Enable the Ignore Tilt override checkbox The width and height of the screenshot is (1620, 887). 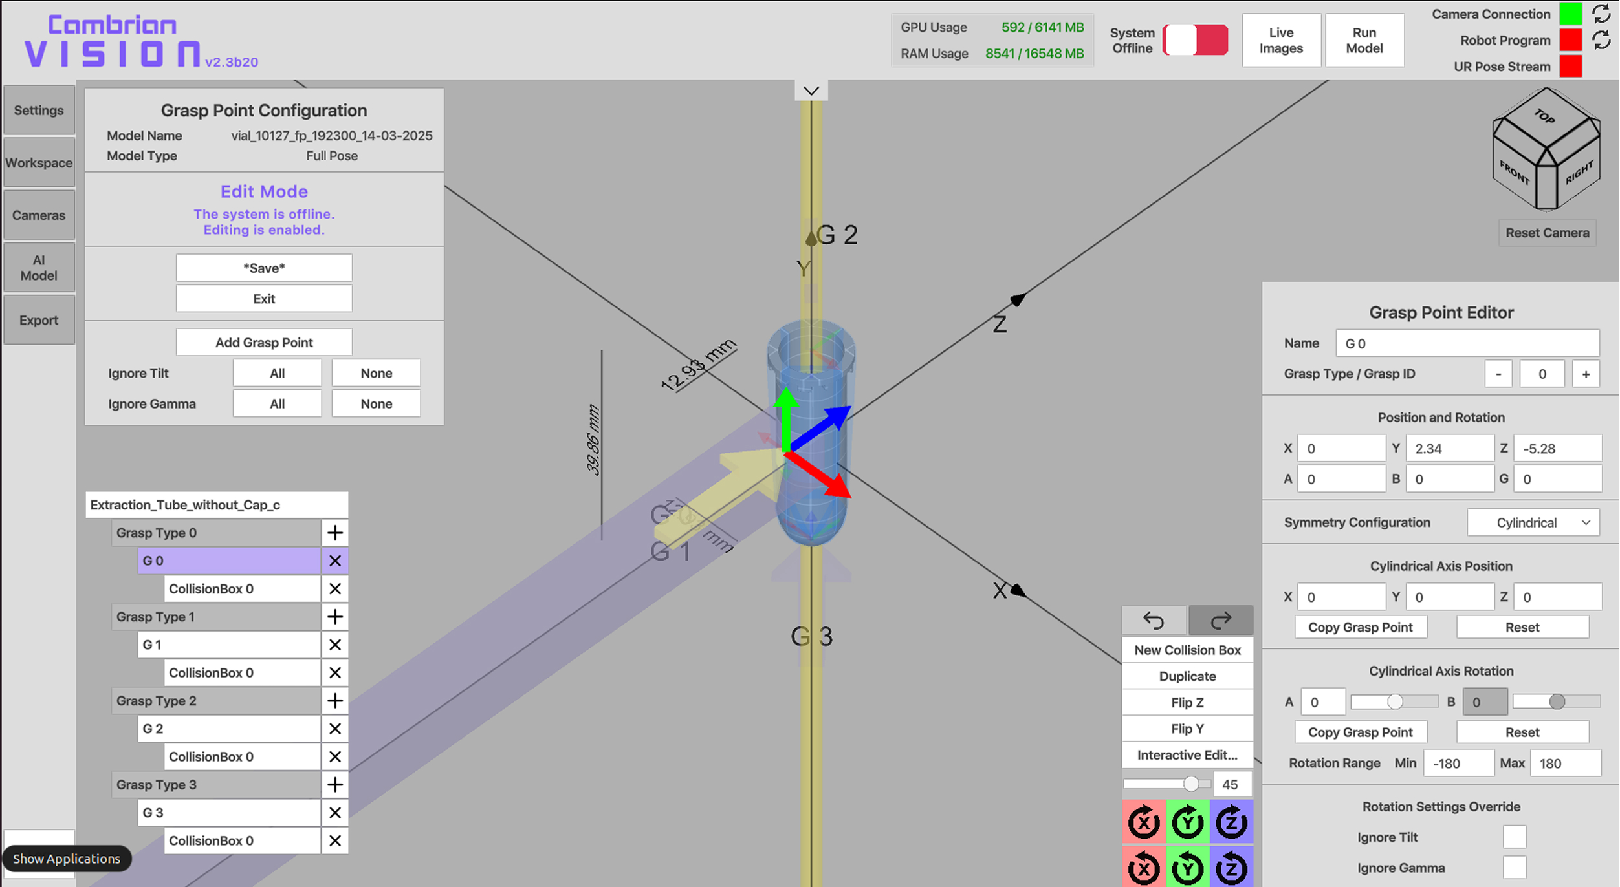(x=1514, y=837)
